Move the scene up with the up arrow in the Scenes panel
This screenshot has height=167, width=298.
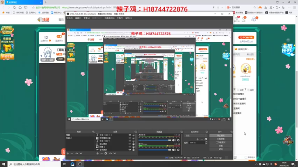coord(77,154)
